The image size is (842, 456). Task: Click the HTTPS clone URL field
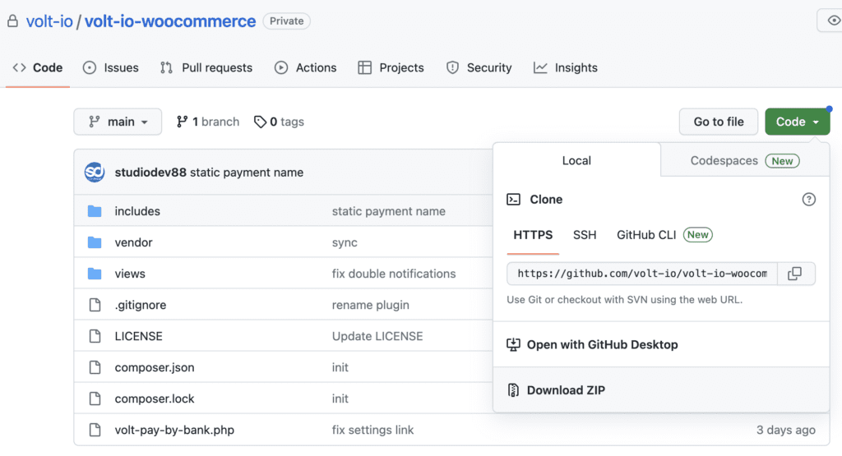642,274
